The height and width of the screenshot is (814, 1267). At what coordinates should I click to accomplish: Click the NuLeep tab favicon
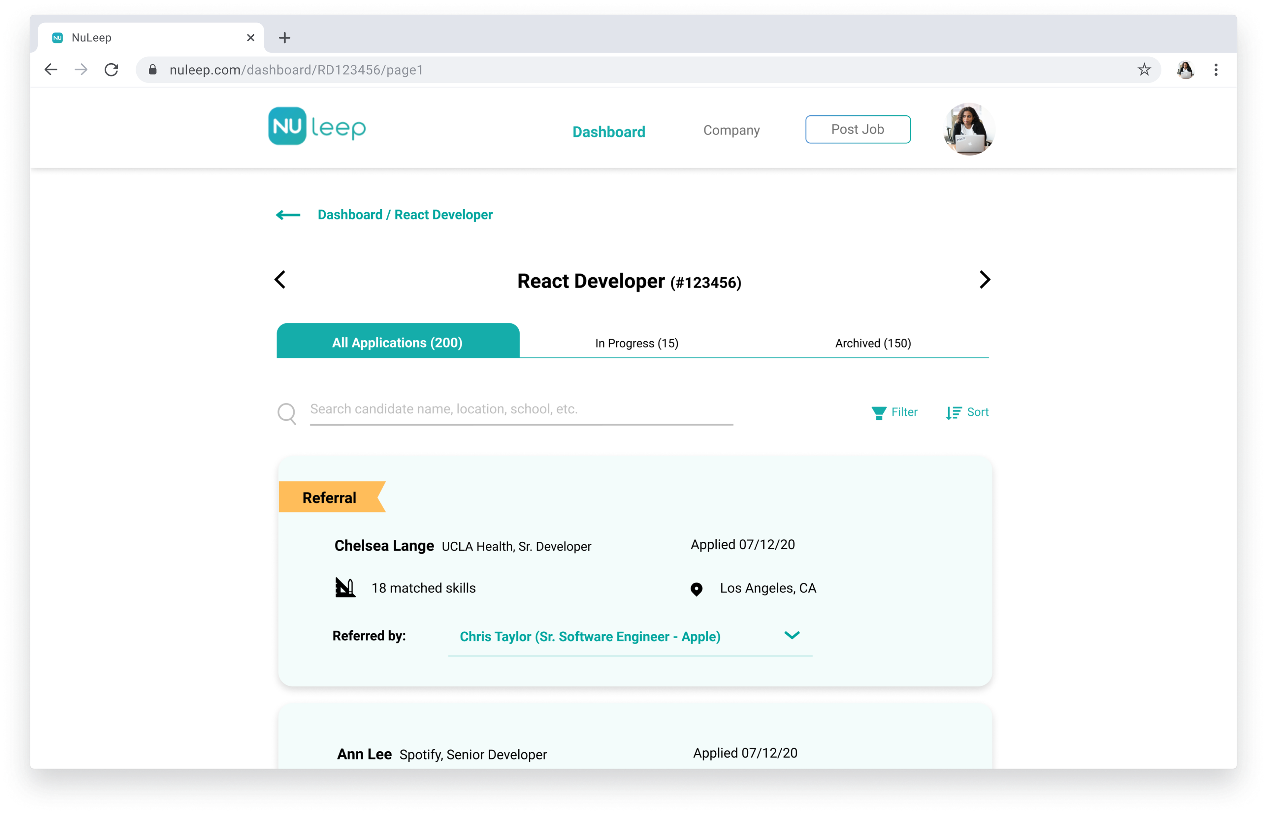(x=58, y=38)
